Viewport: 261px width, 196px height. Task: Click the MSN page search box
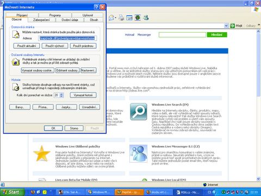(x=182, y=35)
